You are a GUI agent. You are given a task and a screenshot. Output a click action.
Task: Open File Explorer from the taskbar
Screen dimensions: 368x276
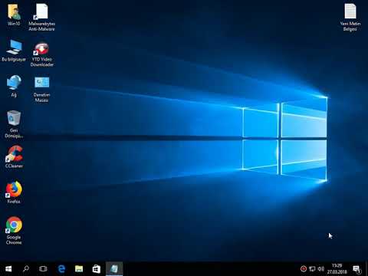(79, 269)
